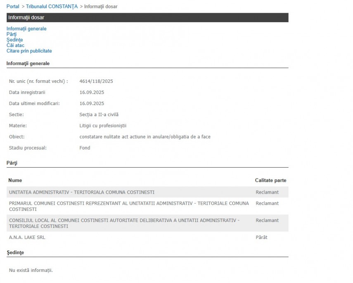Click 'Data ultimei modificari' value 16.09.2025
This screenshot has width=353, height=283.
[92, 103]
